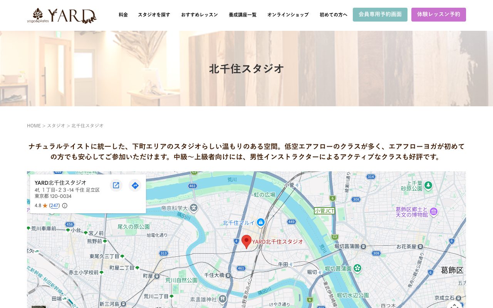Viewport: 493px width, 308px height.
Task: Click the 虹の広場 label
Action: pos(265,195)
